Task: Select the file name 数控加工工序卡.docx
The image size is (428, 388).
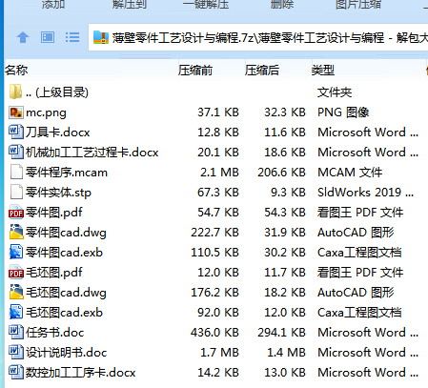Action: click(81, 373)
